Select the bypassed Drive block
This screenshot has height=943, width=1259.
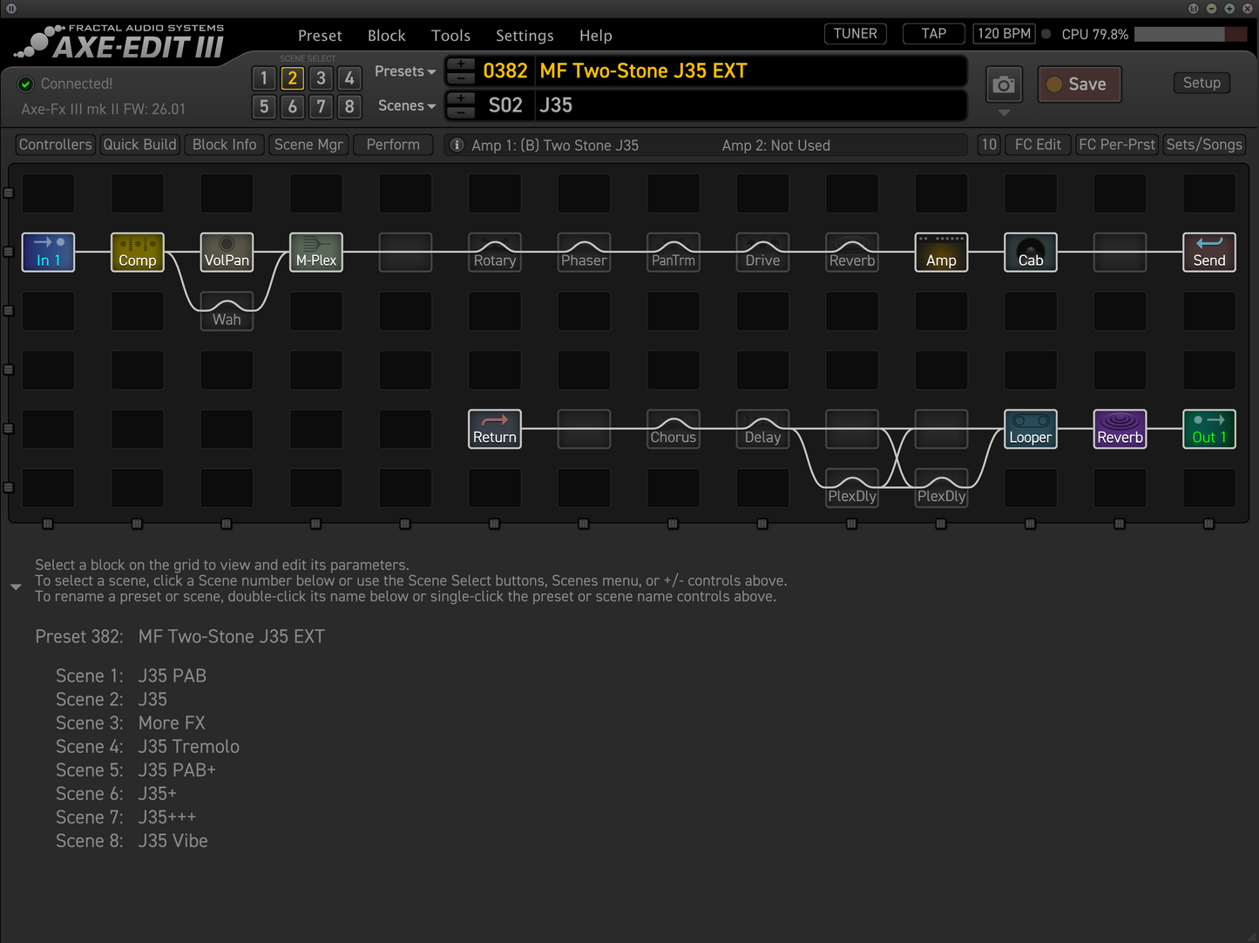762,252
